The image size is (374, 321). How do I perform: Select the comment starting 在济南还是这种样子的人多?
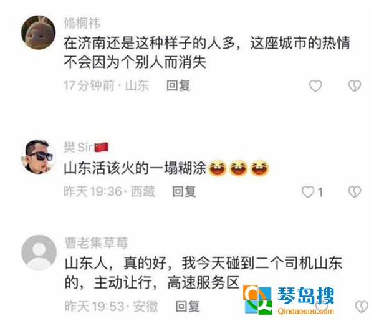(x=207, y=52)
